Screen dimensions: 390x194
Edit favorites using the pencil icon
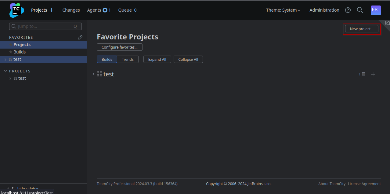coord(80,37)
